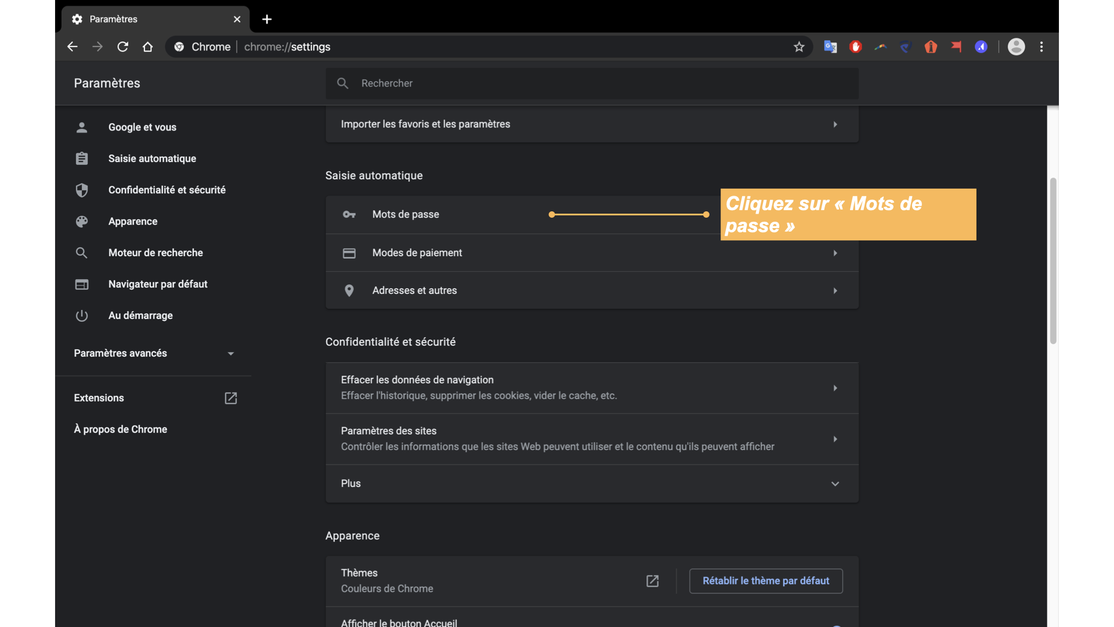Click the back navigation arrow
This screenshot has height=627, width=1114.
(72, 47)
